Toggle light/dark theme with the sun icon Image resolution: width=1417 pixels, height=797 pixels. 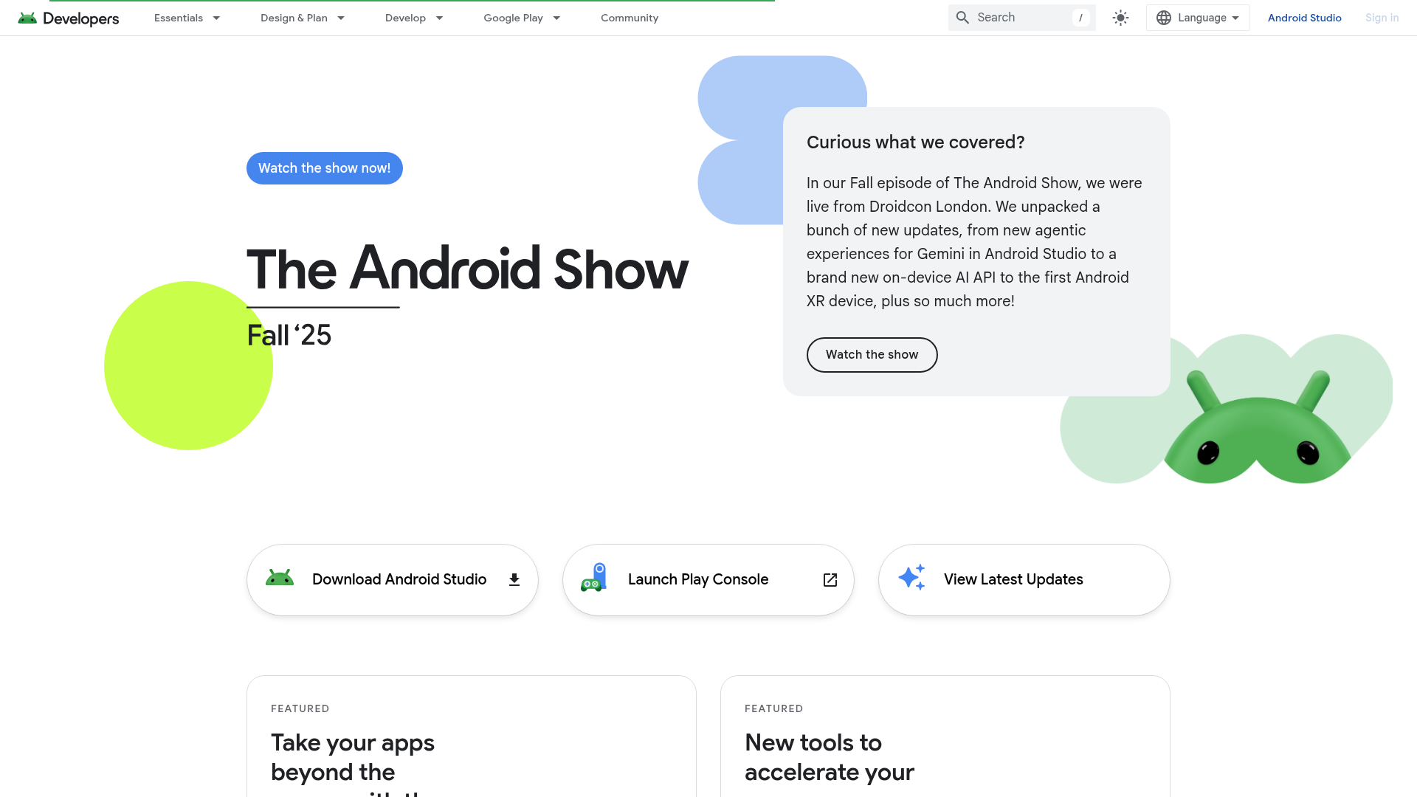[1120, 17]
